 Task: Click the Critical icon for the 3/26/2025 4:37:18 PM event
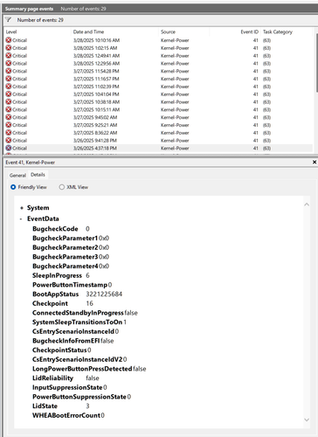coord(9,148)
